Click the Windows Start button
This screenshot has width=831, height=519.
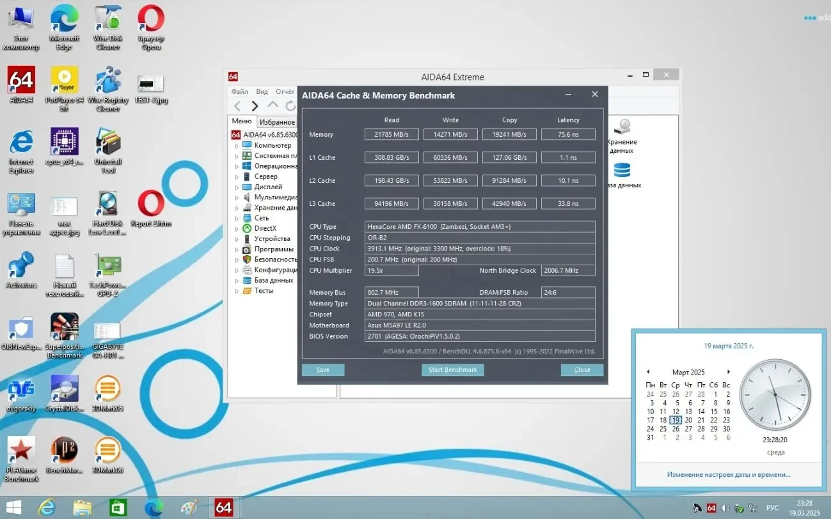click(13, 507)
